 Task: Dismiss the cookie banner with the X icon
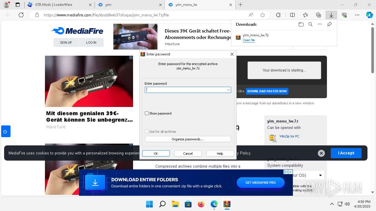click(321, 153)
